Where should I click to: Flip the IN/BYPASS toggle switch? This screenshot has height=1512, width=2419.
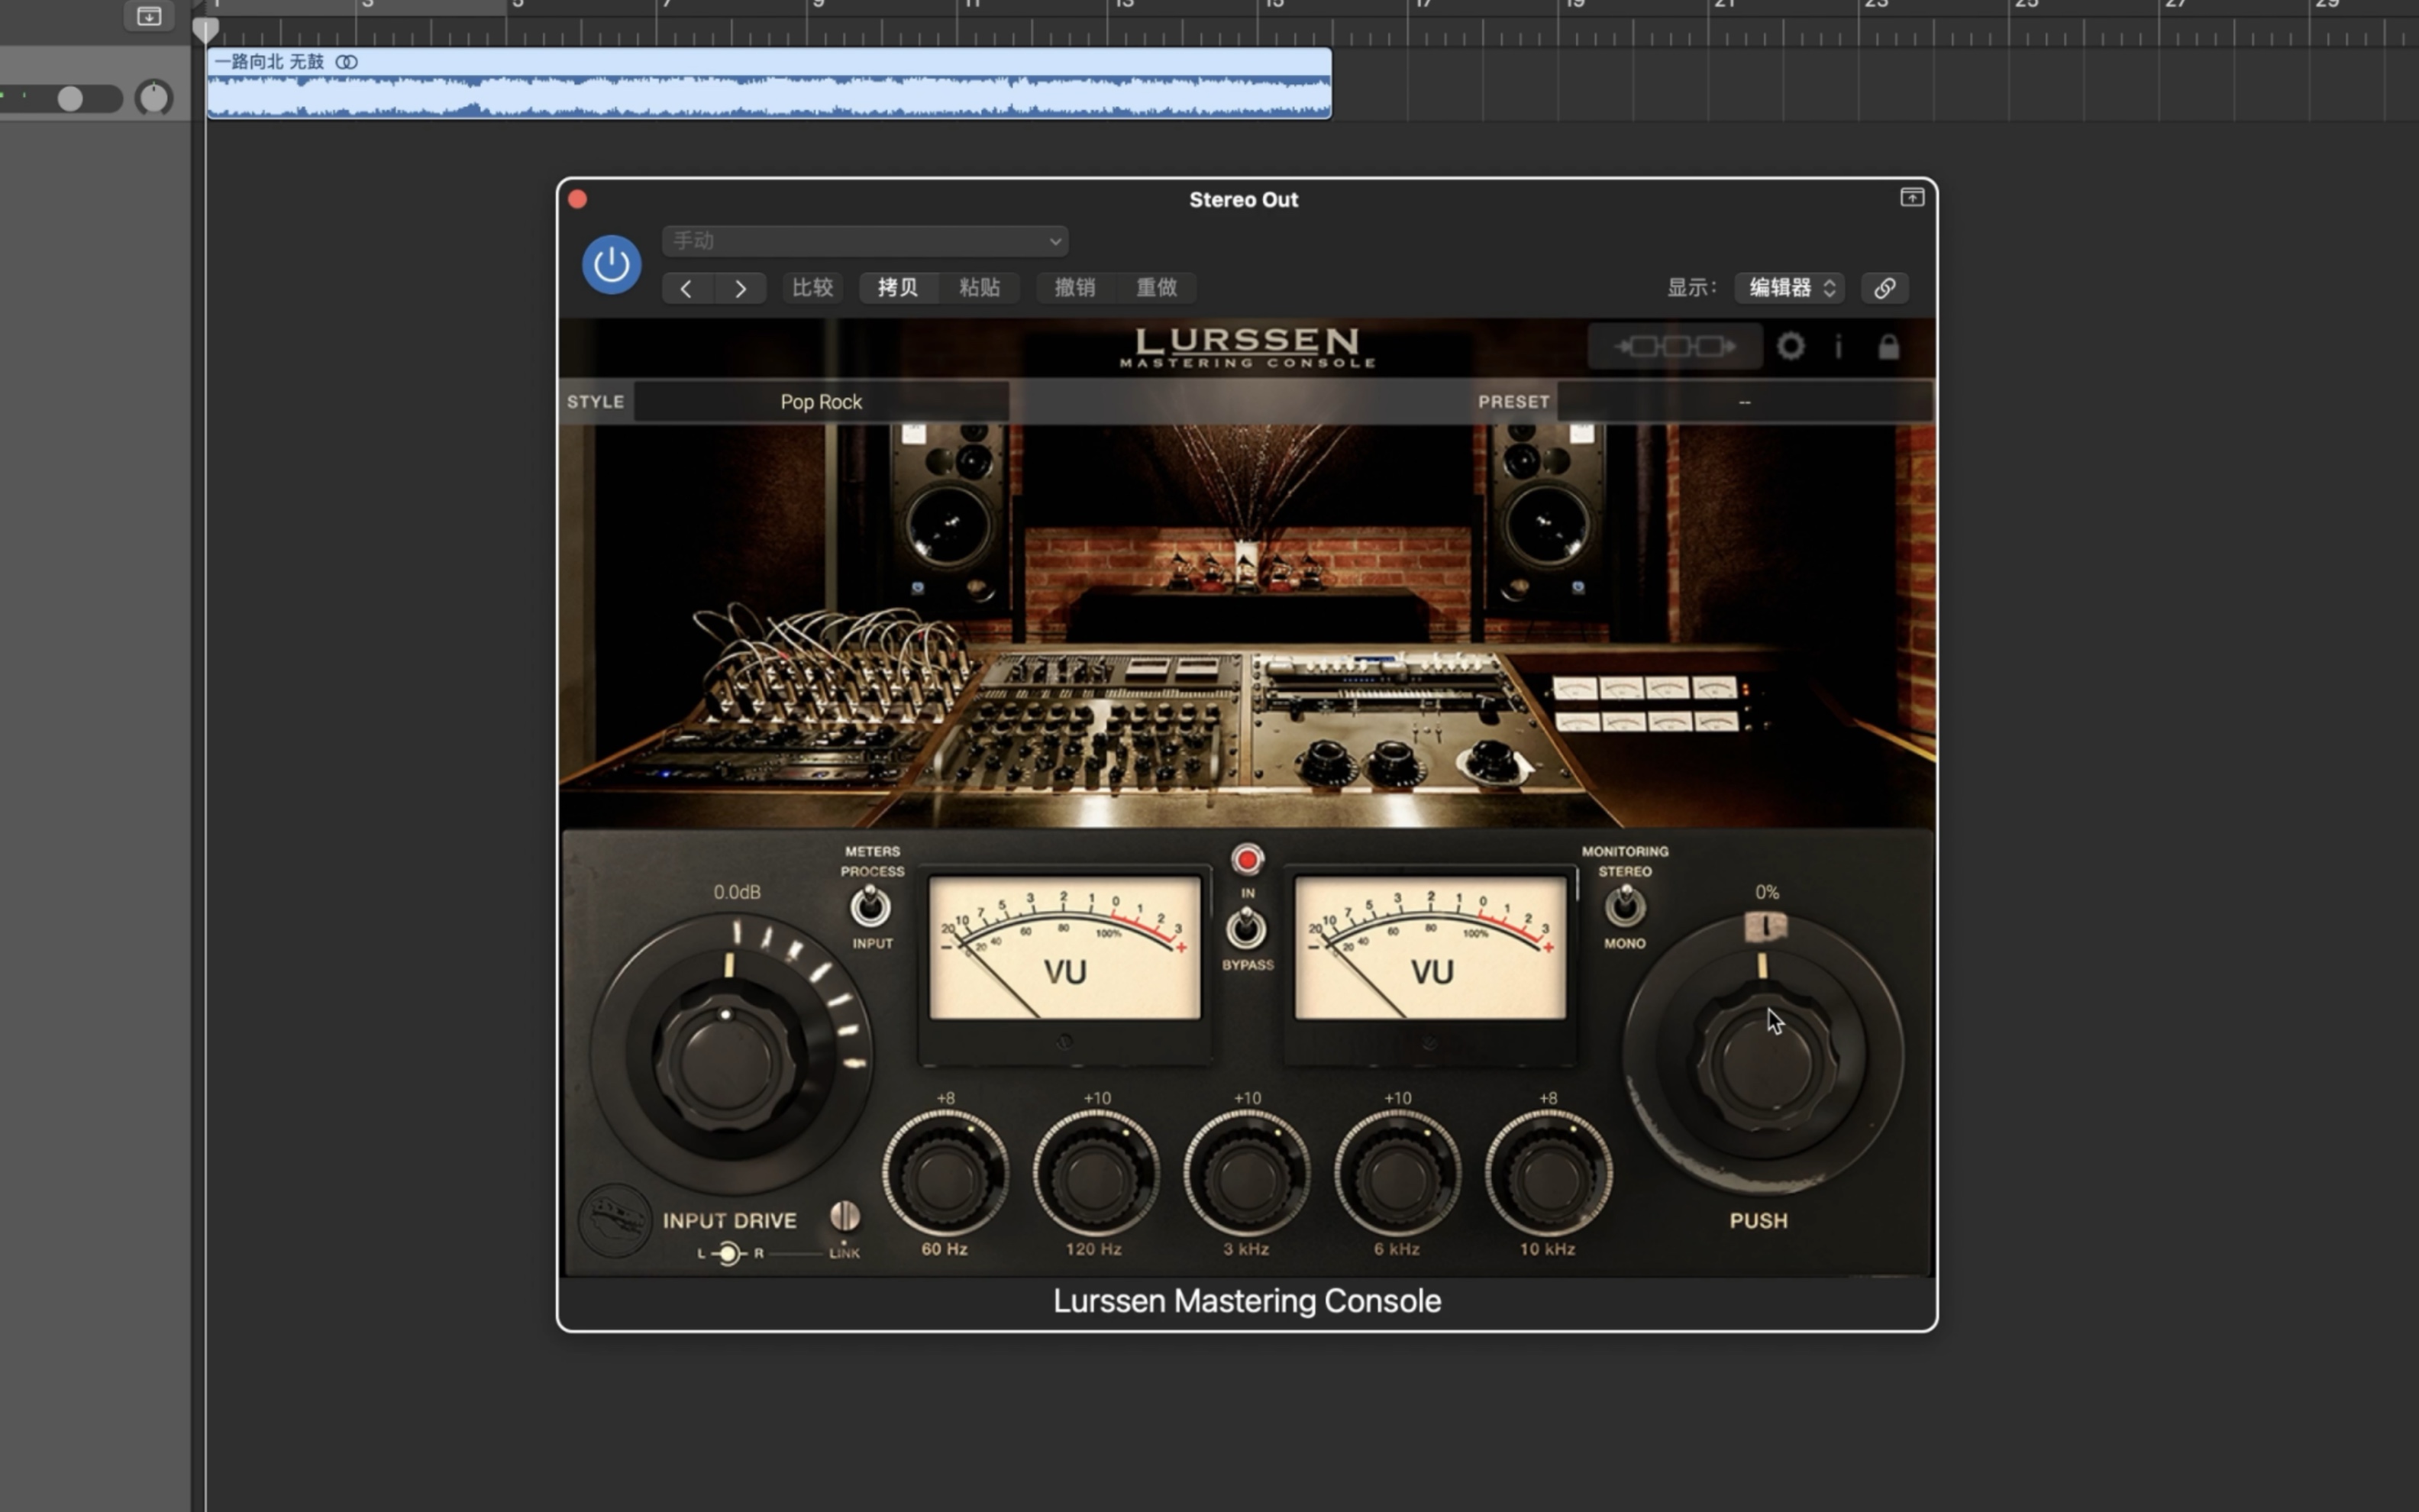coord(1245,929)
